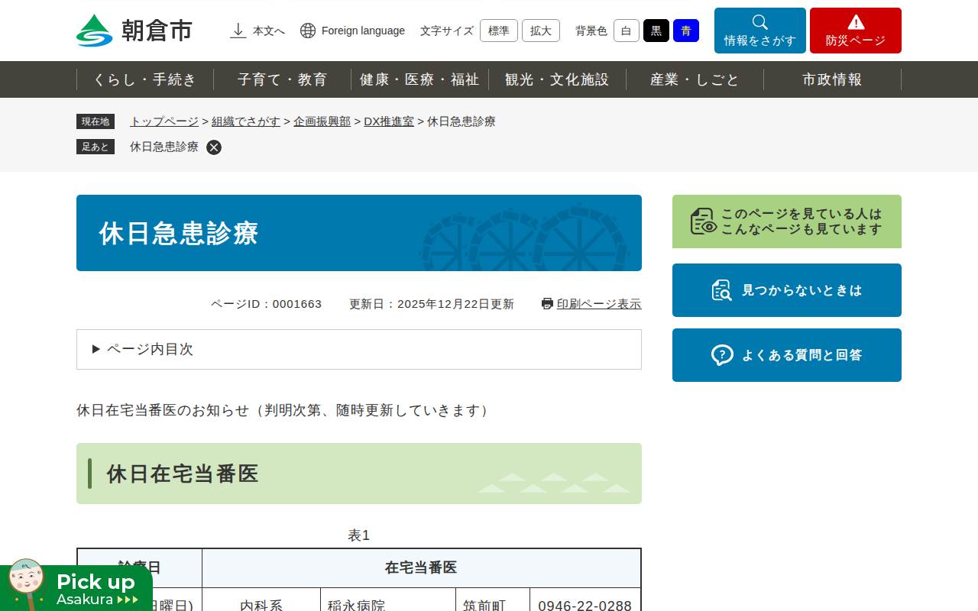This screenshot has width=978, height=611.
Task: Open the disaster warning 防災ページ button
Action: [x=855, y=31]
